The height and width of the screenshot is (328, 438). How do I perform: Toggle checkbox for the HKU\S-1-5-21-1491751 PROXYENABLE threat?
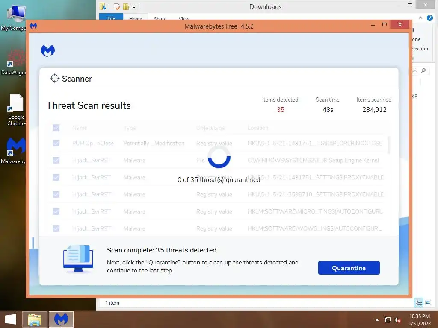[56, 177]
